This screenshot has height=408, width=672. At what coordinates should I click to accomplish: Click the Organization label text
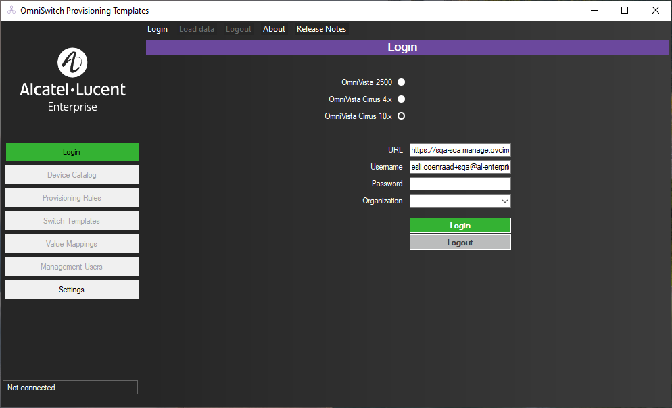382,201
